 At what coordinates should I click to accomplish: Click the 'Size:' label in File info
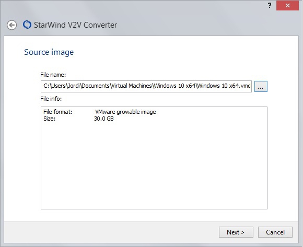(49, 119)
